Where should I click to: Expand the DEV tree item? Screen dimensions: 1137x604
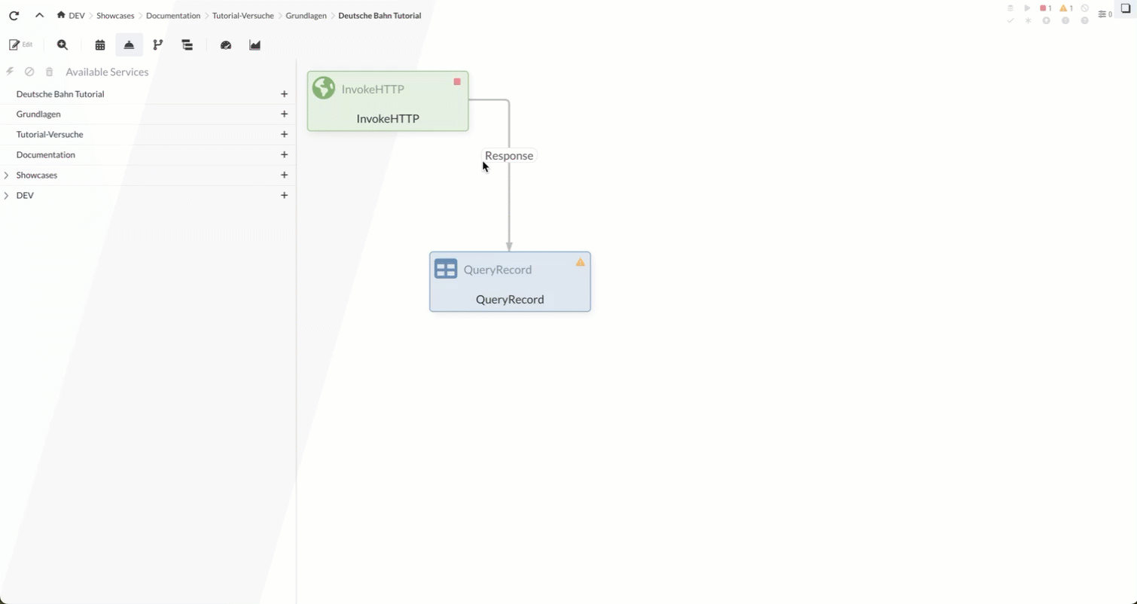point(7,195)
